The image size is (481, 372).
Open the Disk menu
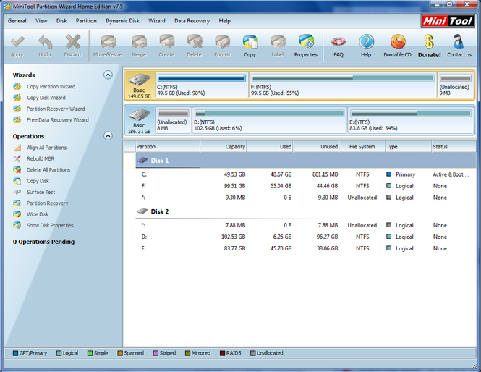pos(61,21)
